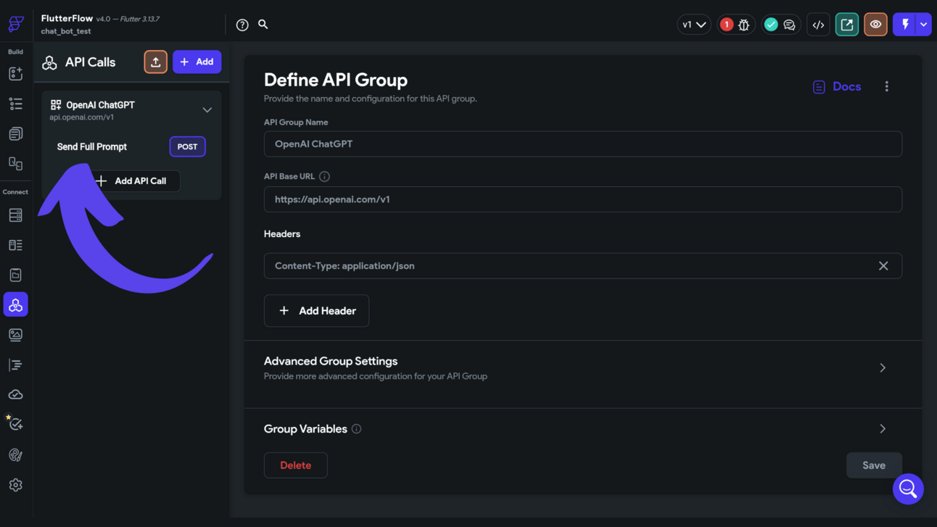Screen dimensions: 937x527
Task: Click the API Calls panel title icon
Action: pos(49,62)
